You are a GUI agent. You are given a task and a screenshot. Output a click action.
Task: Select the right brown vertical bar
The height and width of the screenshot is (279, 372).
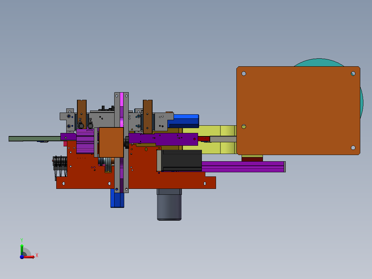[148, 117]
